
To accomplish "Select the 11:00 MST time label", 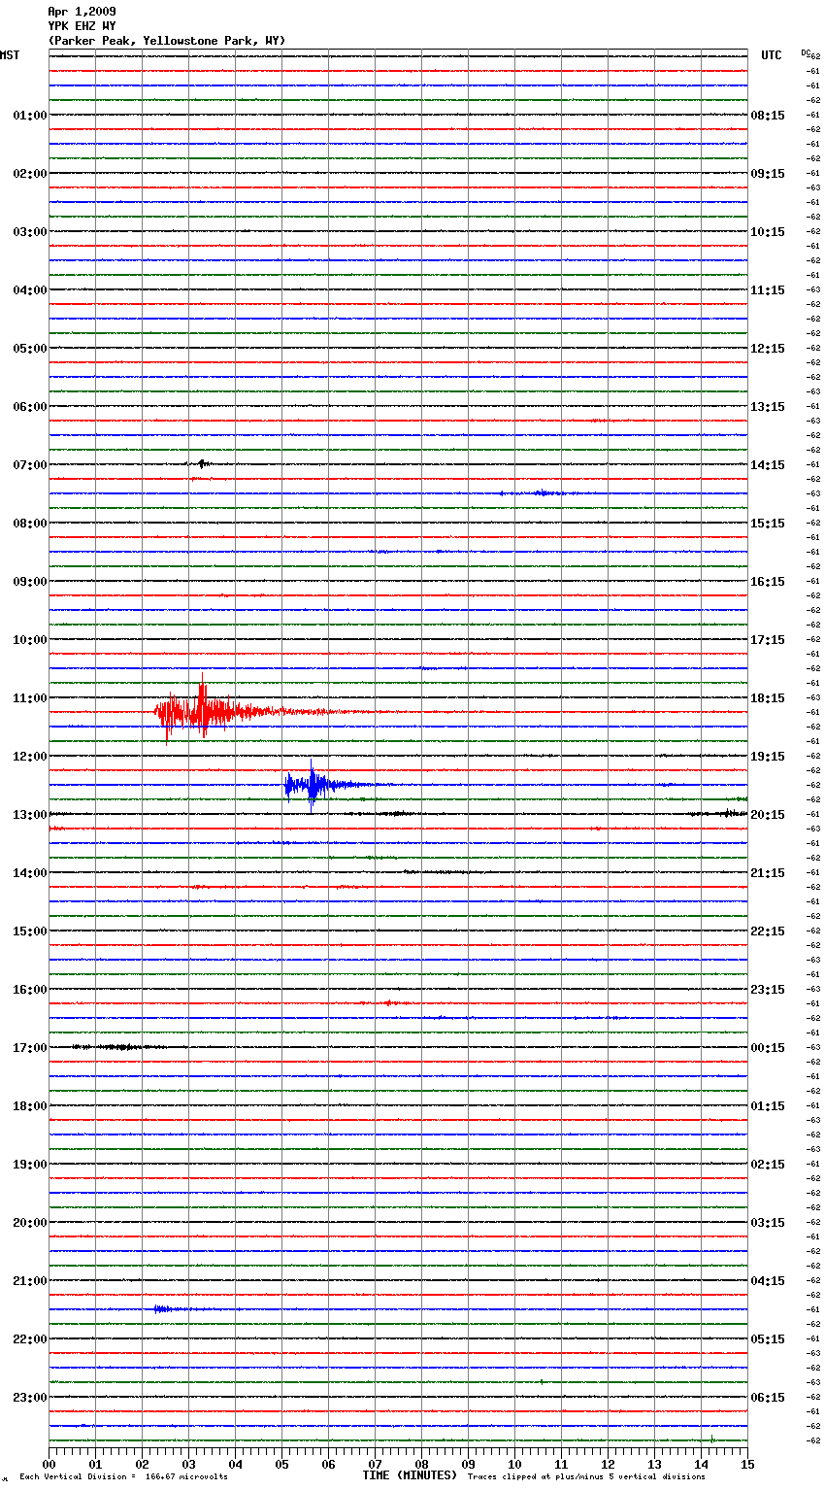I will (29, 698).
